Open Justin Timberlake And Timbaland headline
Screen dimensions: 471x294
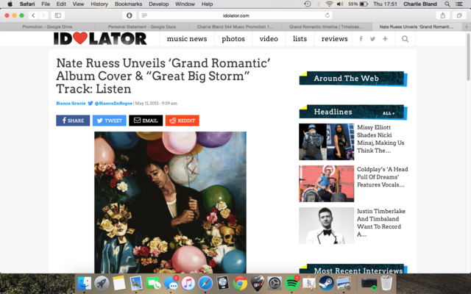point(381,223)
